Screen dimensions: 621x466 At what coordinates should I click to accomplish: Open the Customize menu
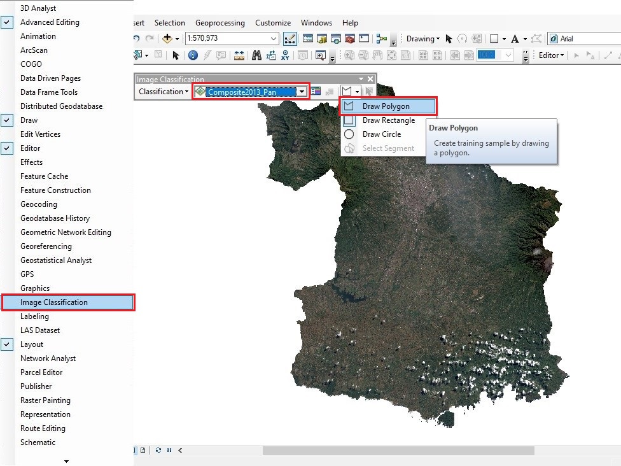click(273, 22)
